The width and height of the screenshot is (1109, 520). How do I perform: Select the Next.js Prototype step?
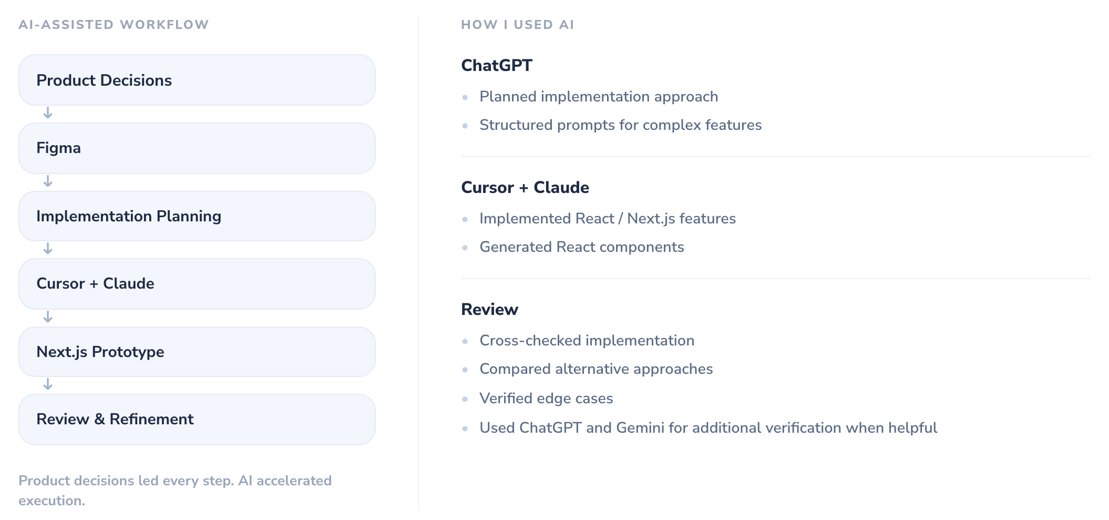click(197, 352)
